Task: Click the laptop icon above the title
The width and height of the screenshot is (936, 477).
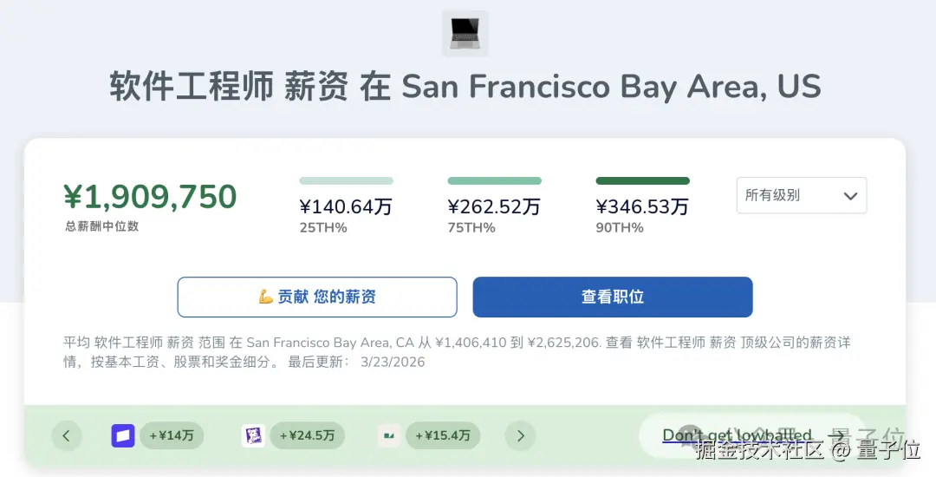Action: click(465, 33)
